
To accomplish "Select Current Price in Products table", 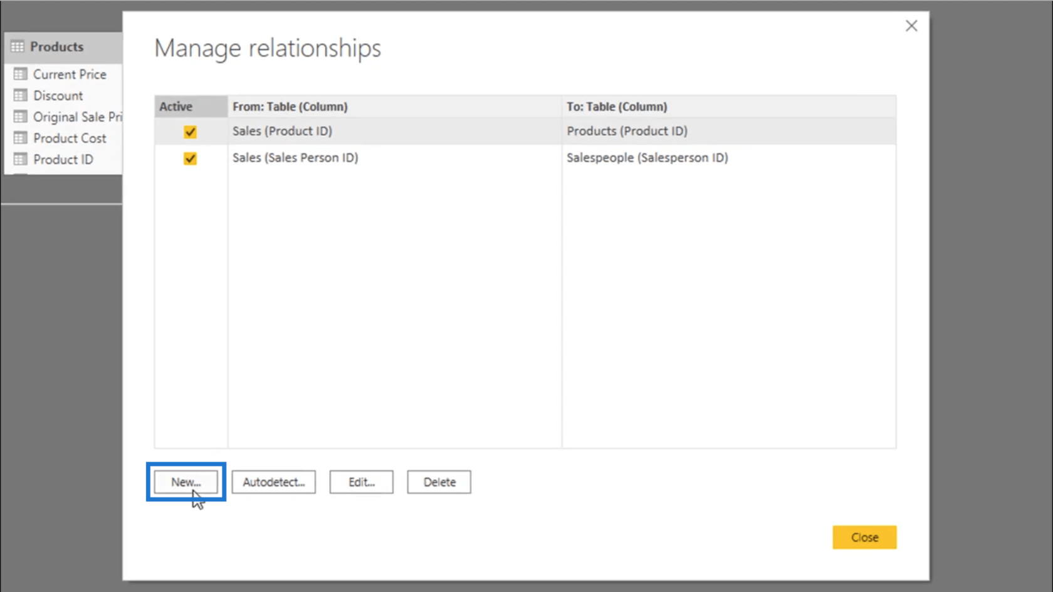I will tap(70, 74).
